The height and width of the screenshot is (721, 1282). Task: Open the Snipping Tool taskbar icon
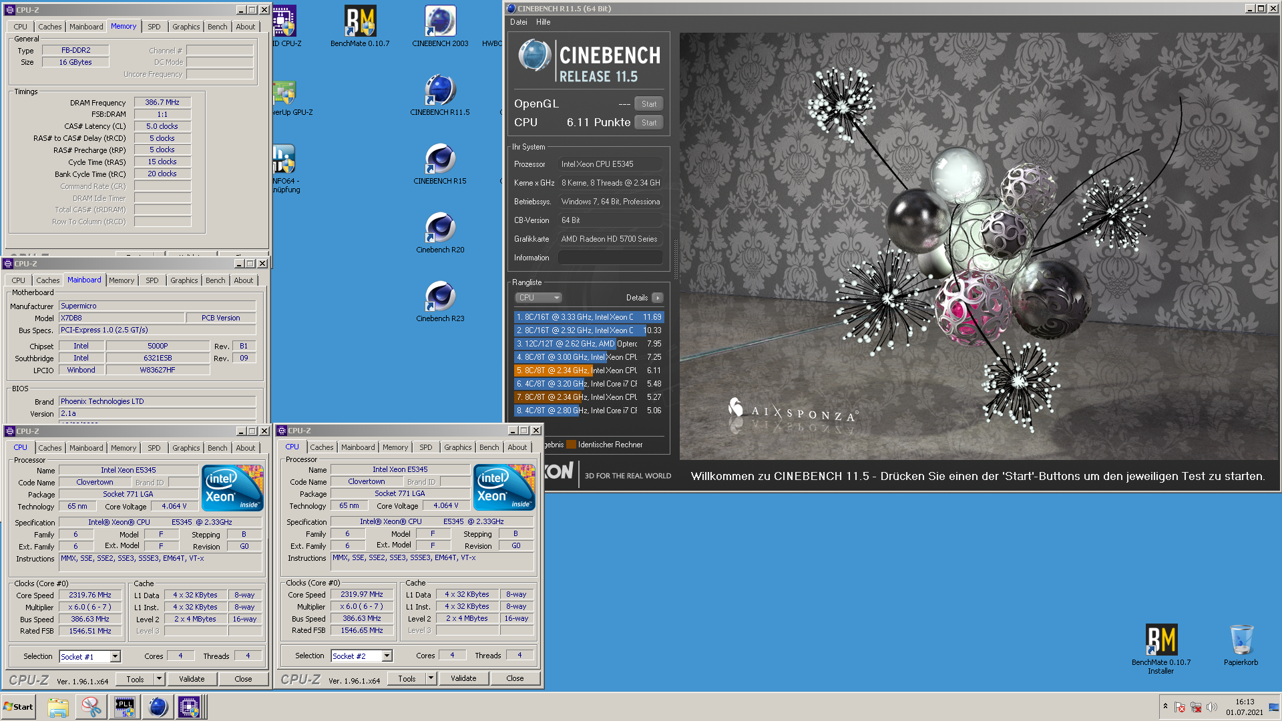point(91,707)
